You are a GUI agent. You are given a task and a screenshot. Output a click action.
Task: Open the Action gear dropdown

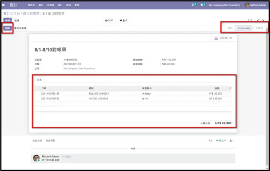coord(124,20)
